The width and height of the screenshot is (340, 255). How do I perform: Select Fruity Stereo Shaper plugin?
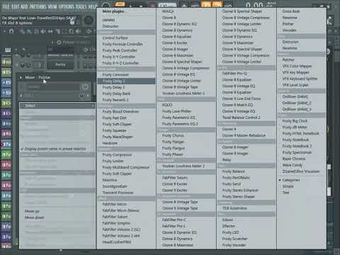239,196
